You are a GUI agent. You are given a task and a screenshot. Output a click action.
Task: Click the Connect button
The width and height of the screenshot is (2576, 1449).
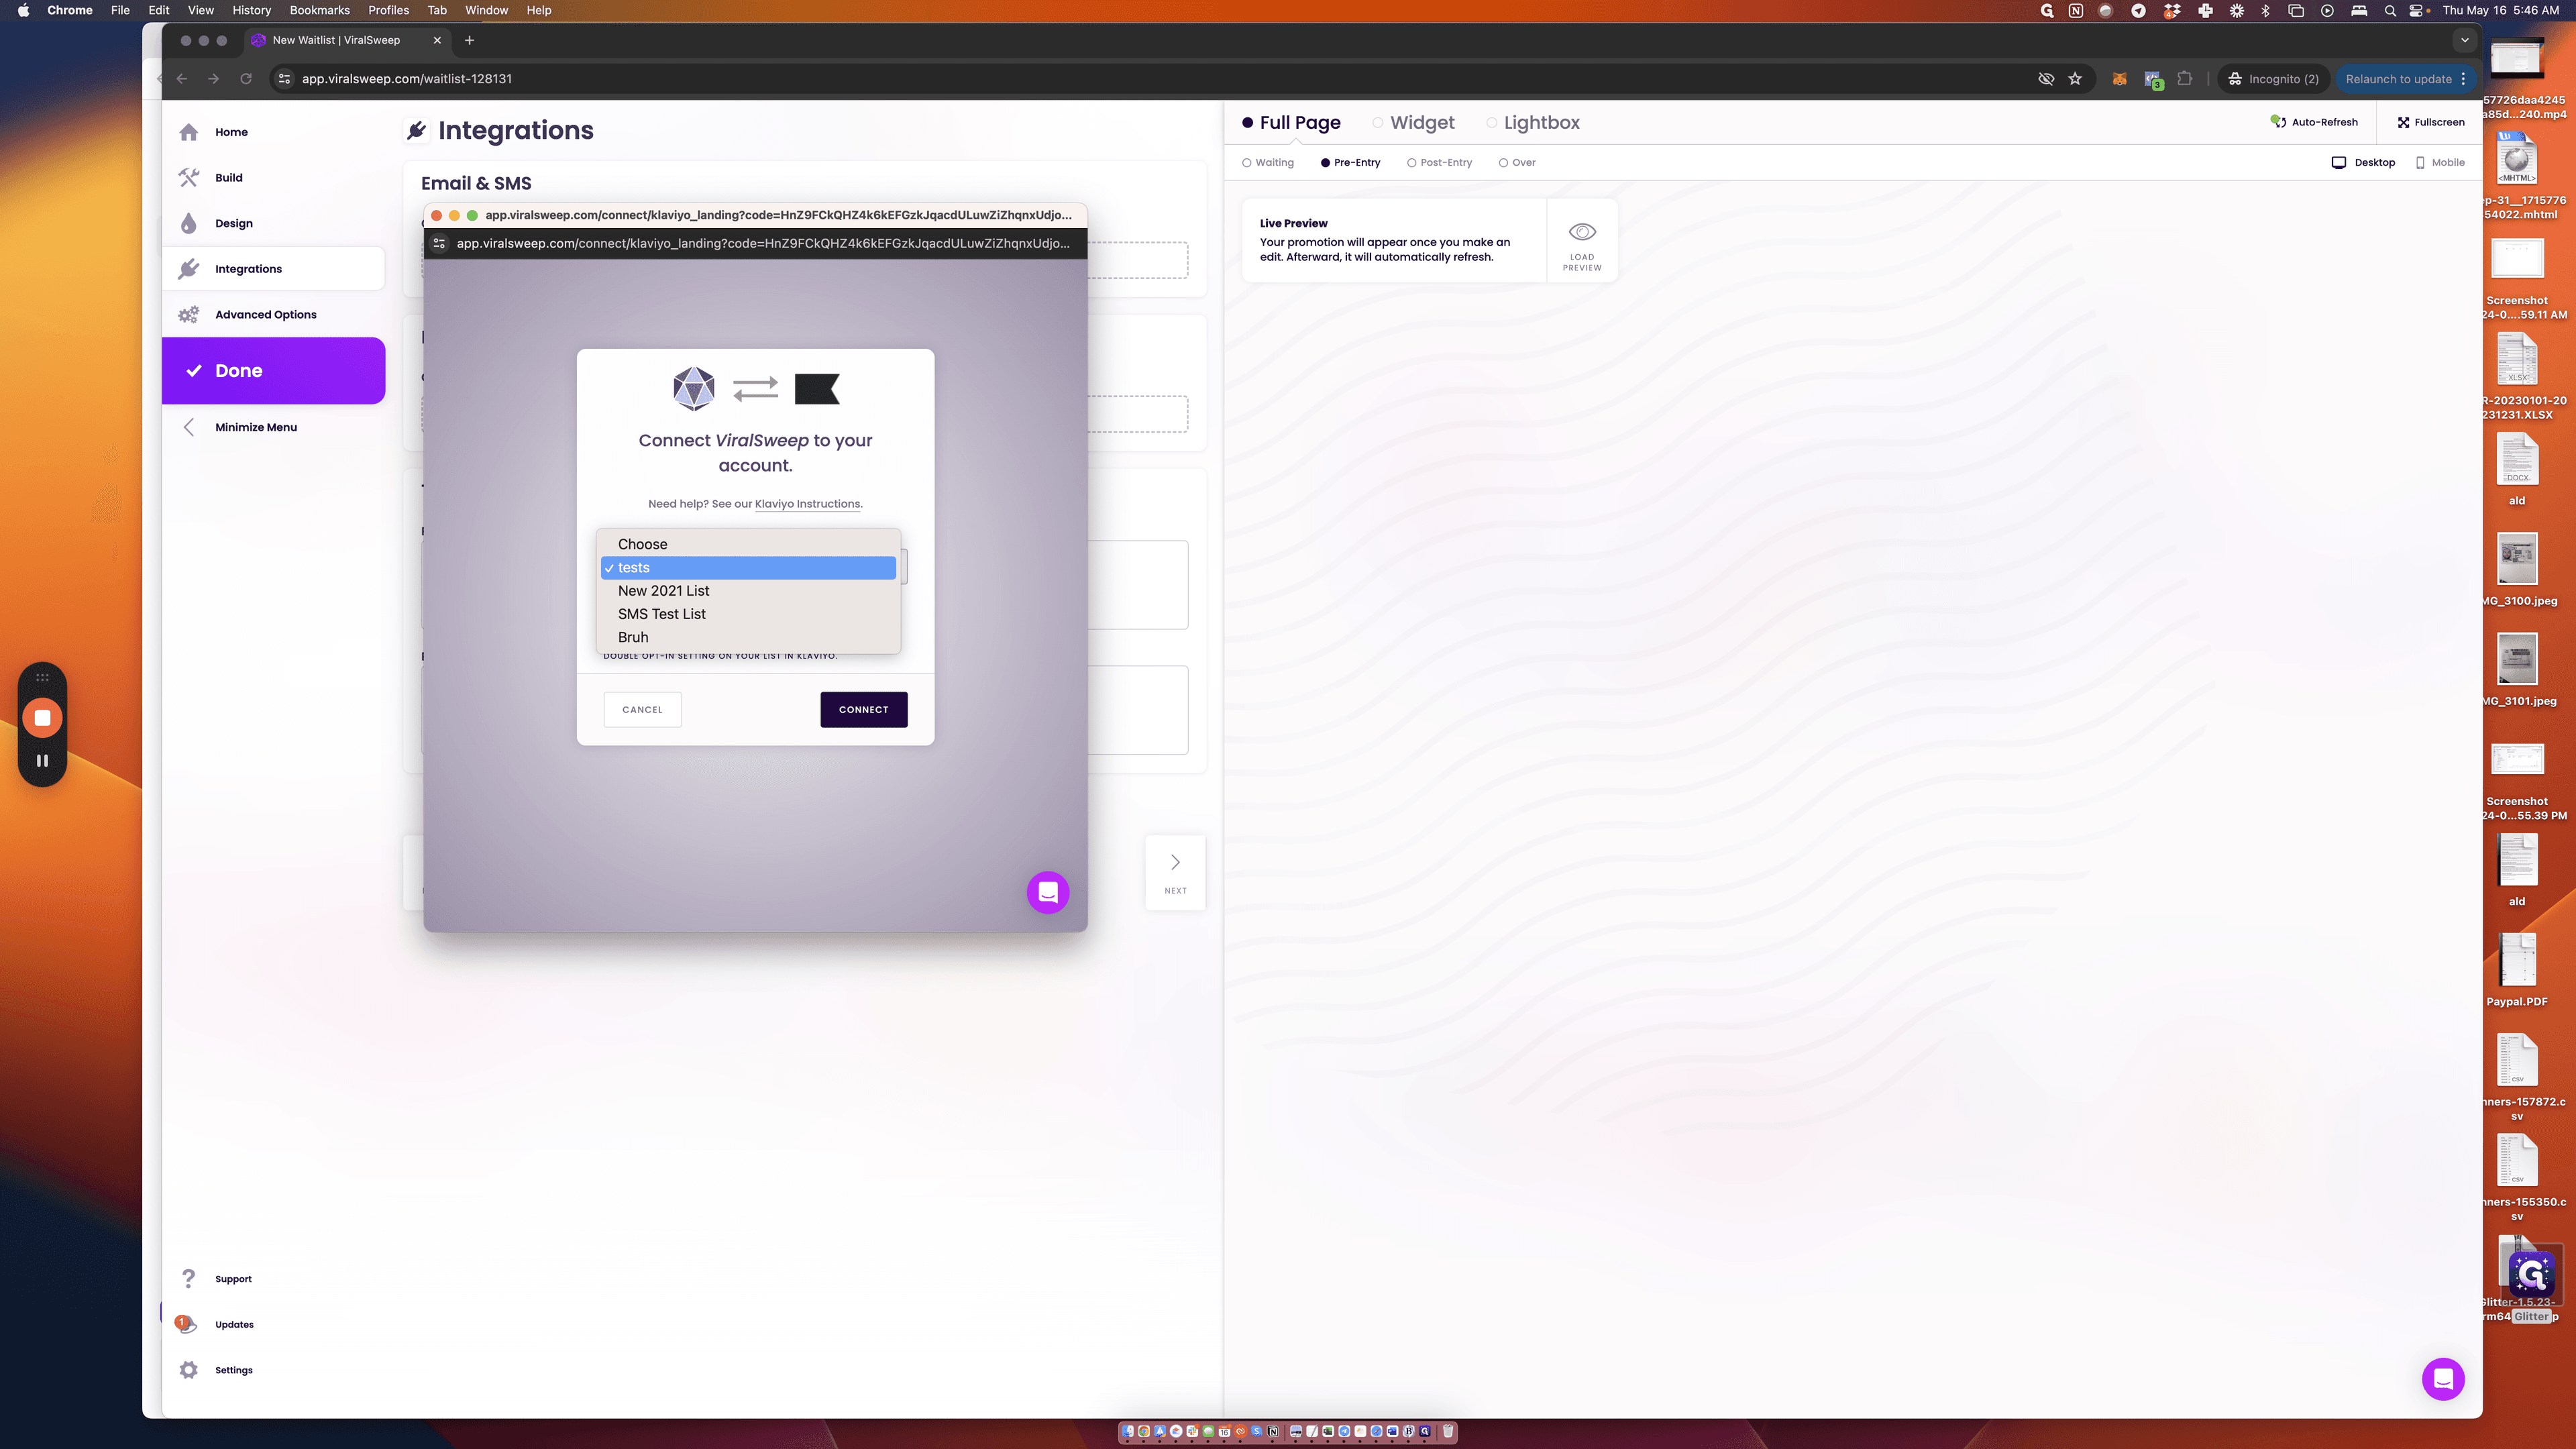pos(863,709)
